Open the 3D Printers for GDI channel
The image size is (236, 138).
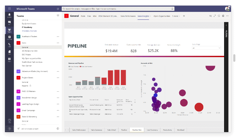pyautogui.click(x=30, y=51)
